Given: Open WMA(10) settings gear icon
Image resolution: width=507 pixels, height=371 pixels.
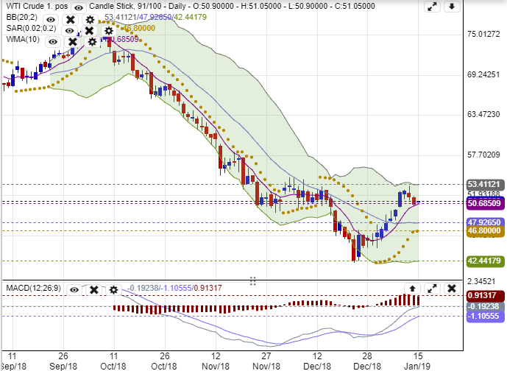Looking at the screenshot, I should (92, 42).
